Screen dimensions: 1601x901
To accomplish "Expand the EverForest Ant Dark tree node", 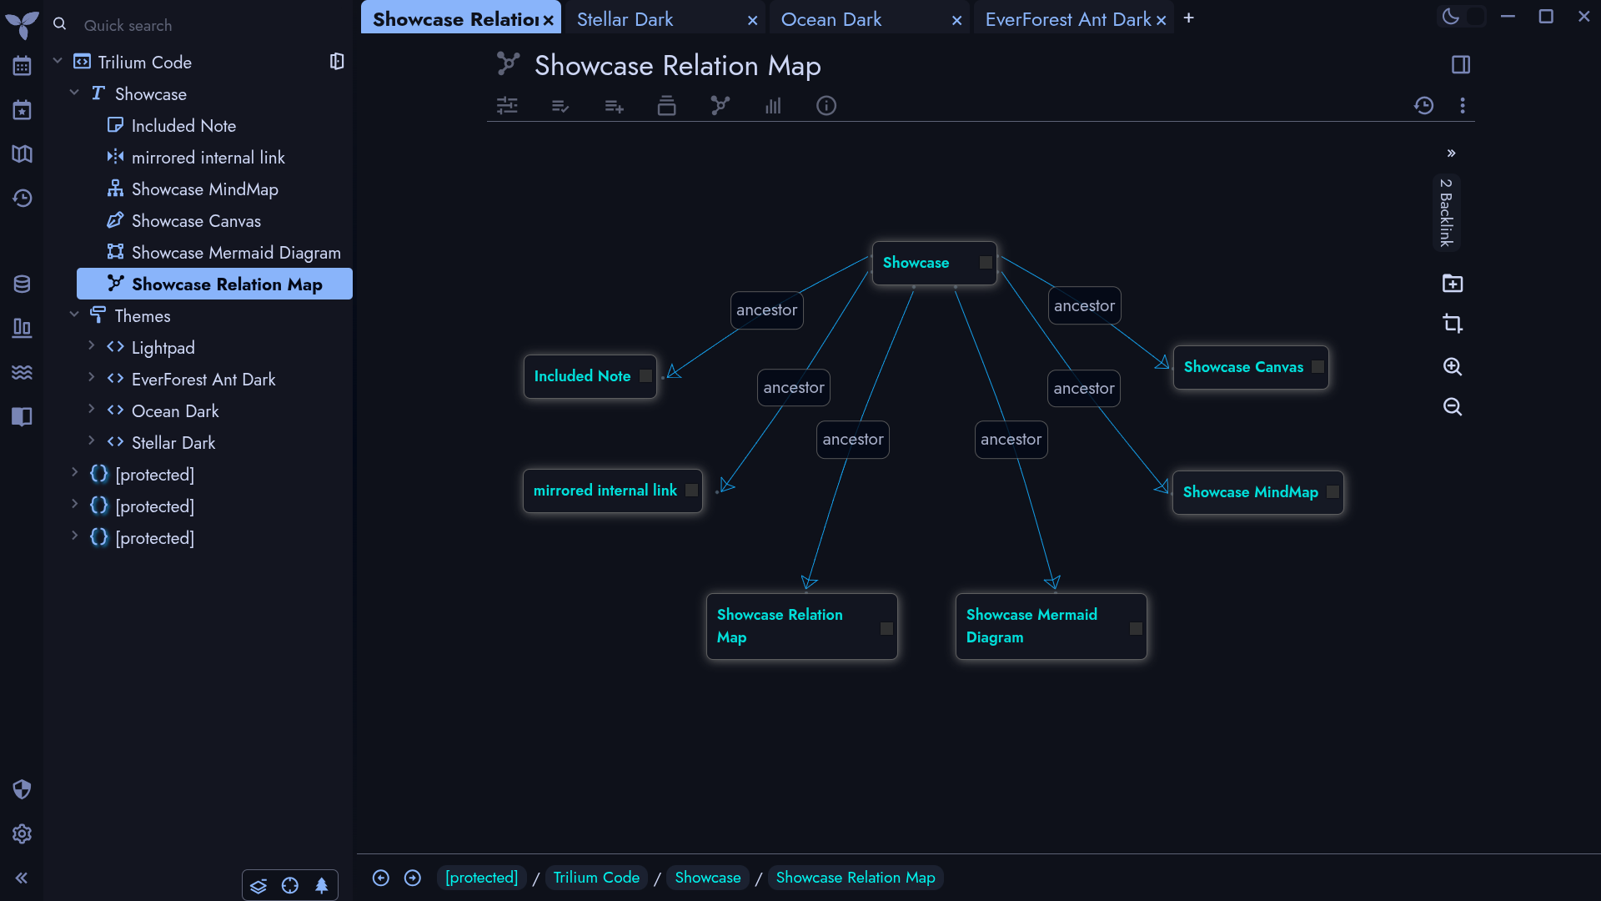I will click(91, 377).
